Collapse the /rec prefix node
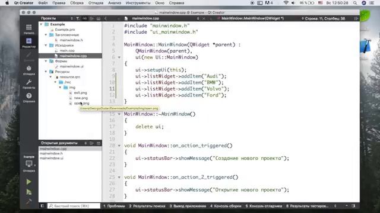Viewport: 380px width, 213px height. click(55, 82)
